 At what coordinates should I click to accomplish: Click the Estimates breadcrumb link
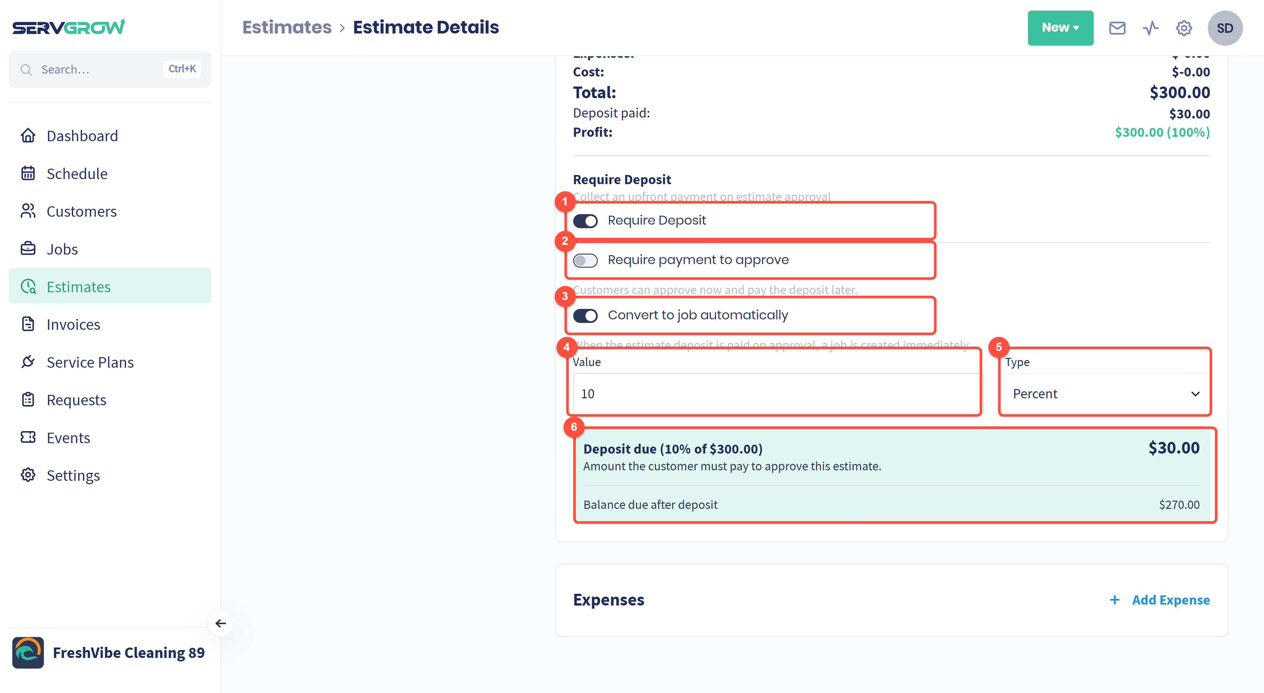(x=287, y=27)
